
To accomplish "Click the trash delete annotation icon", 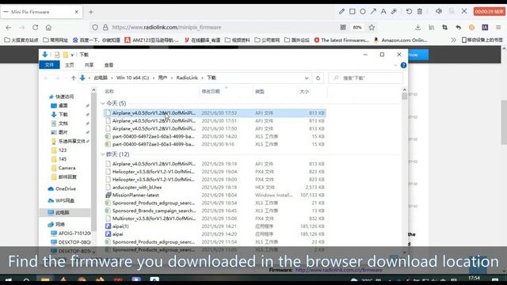I will [420, 11].
